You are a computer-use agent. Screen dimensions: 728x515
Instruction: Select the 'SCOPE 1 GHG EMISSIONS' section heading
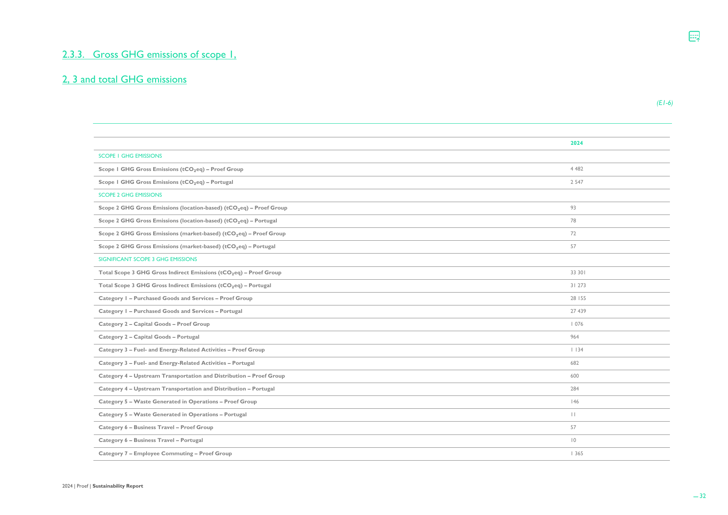[130, 156]
